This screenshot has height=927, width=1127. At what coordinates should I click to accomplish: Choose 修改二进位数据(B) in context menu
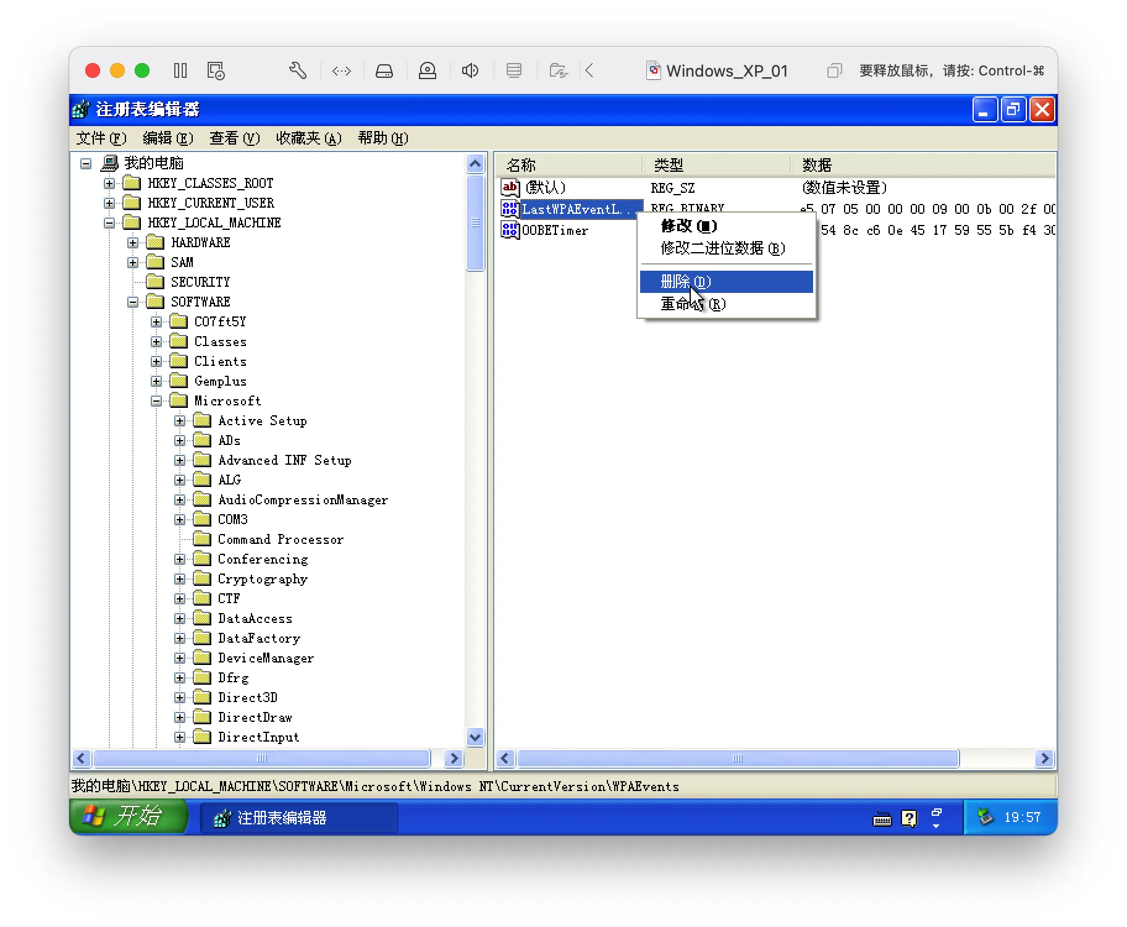[x=727, y=248]
